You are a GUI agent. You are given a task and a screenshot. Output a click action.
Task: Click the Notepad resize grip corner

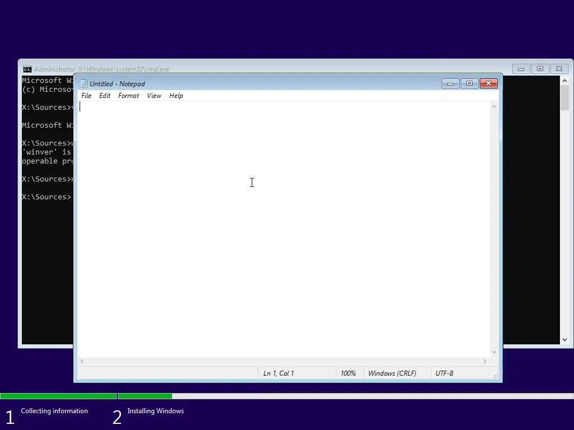click(x=496, y=376)
